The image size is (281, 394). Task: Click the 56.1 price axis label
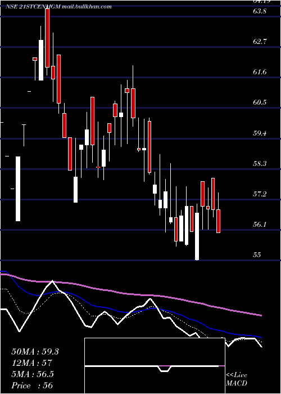coord(260,225)
